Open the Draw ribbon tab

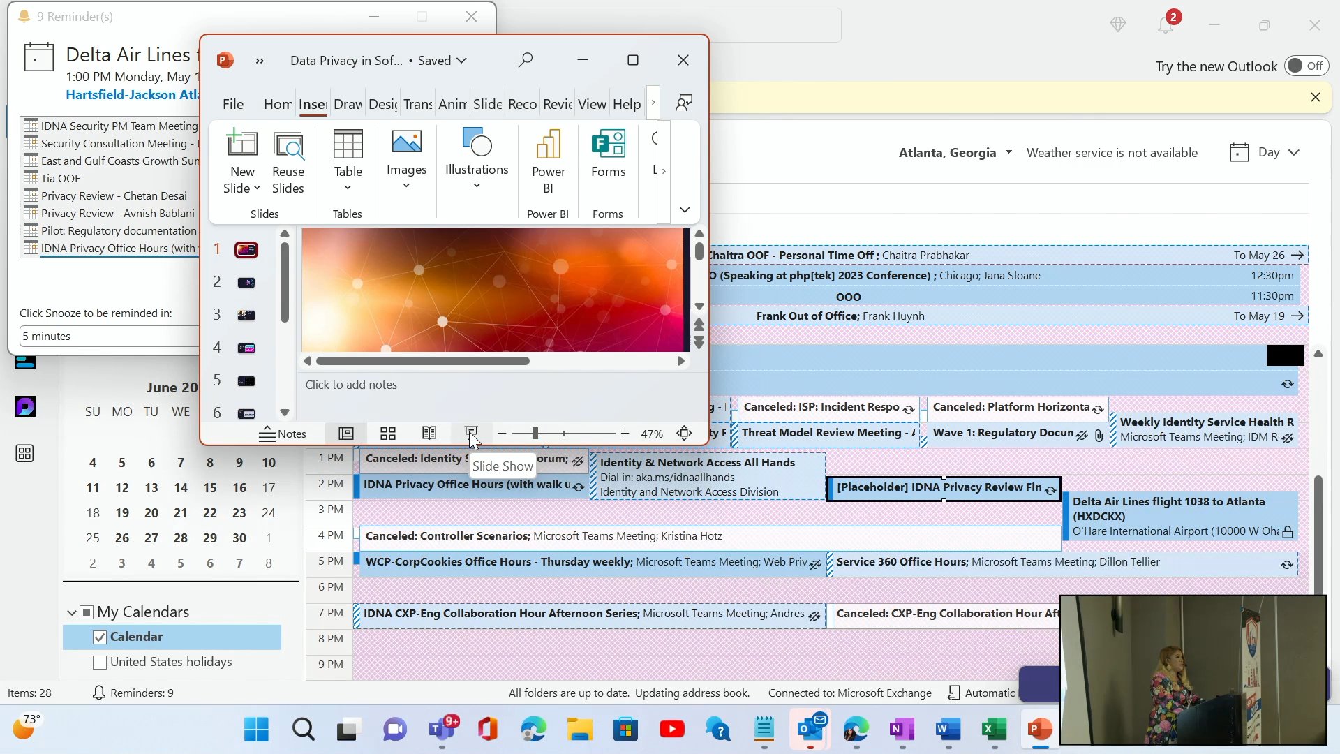click(x=348, y=104)
